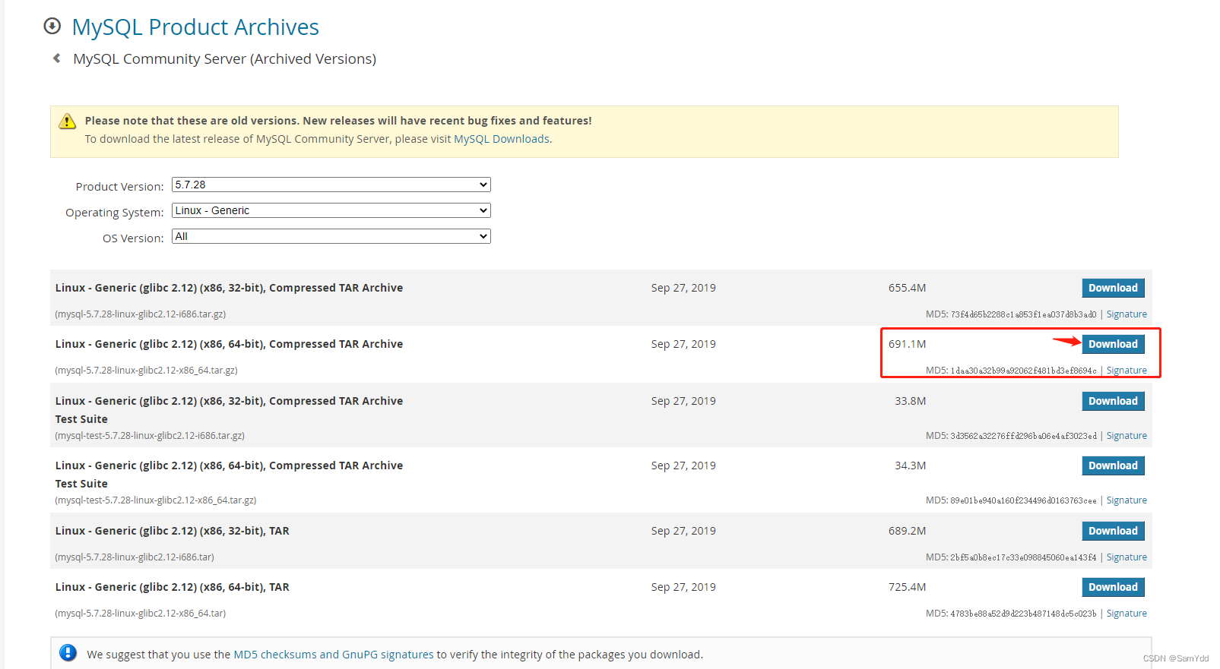Click the MySQL Product Archives heading
The image size is (1220, 669).
point(195,27)
